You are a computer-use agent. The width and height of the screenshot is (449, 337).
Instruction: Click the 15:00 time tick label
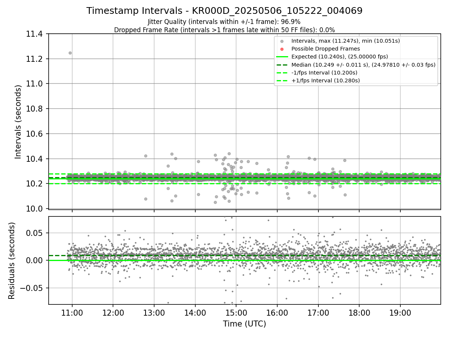pyautogui.click(x=236, y=312)
